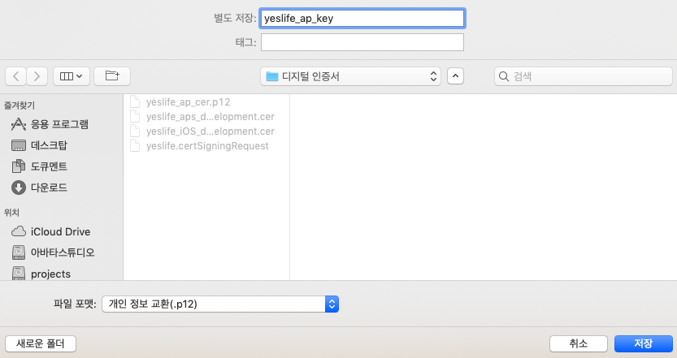Click the desktop icon beside 데스크탑
677x358 pixels.
(x=18, y=145)
